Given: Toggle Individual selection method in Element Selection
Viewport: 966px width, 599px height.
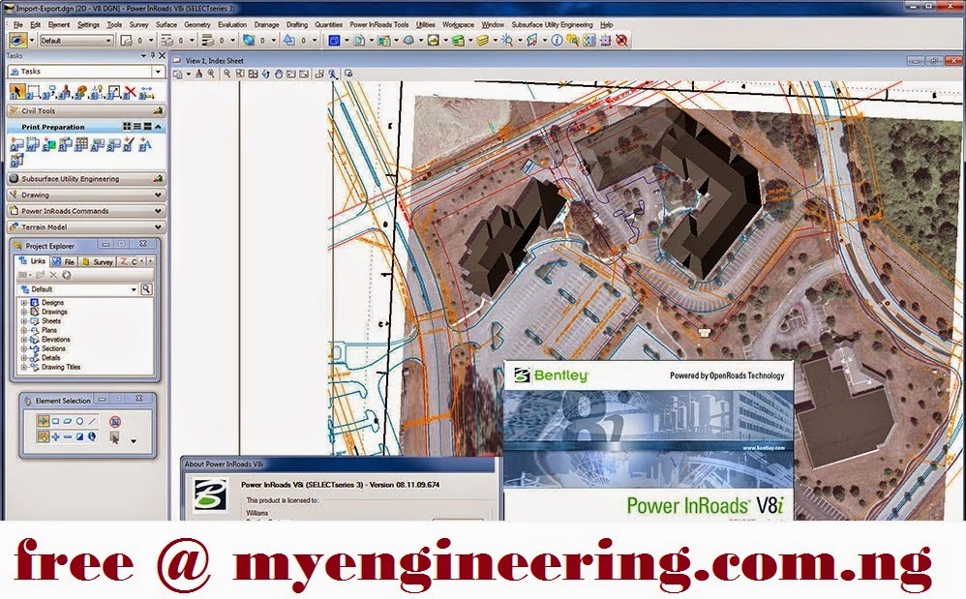Looking at the screenshot, I should coord(43,421).
